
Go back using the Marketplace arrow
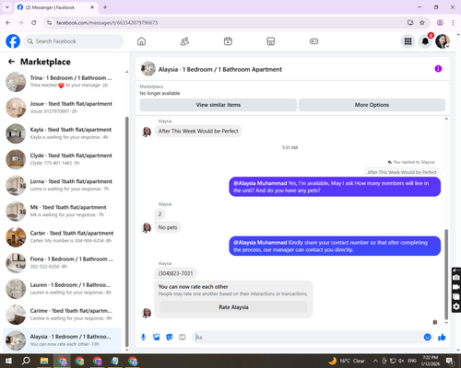click(11, 62)
